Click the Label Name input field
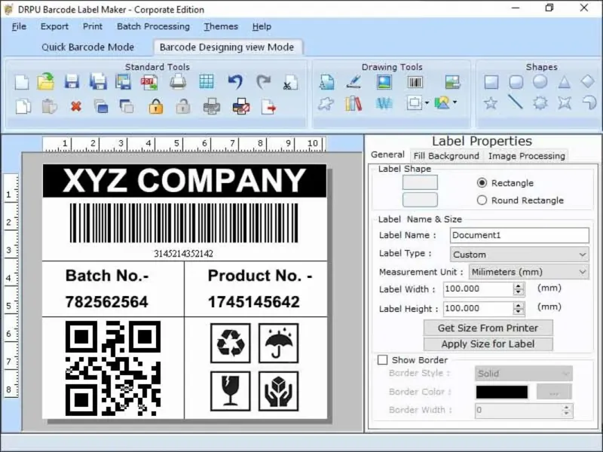Viewport: 603px width, 452px height. click(x=519, y=235)
